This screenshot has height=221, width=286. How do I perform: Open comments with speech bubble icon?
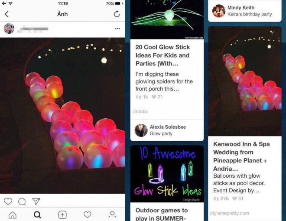pos(22,201)
